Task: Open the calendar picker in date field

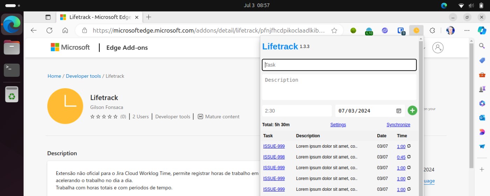Action: tap(399, 111)
